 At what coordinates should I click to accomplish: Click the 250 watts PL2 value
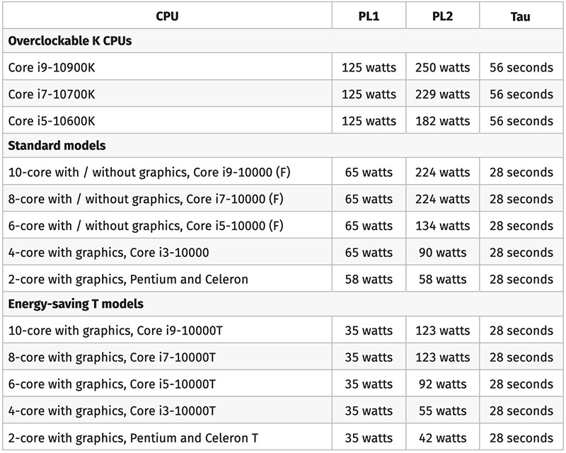click(442, 68)
